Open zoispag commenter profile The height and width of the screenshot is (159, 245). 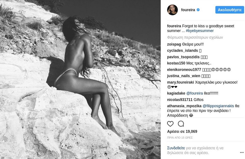pyautogui.click(x=174, y=44)
